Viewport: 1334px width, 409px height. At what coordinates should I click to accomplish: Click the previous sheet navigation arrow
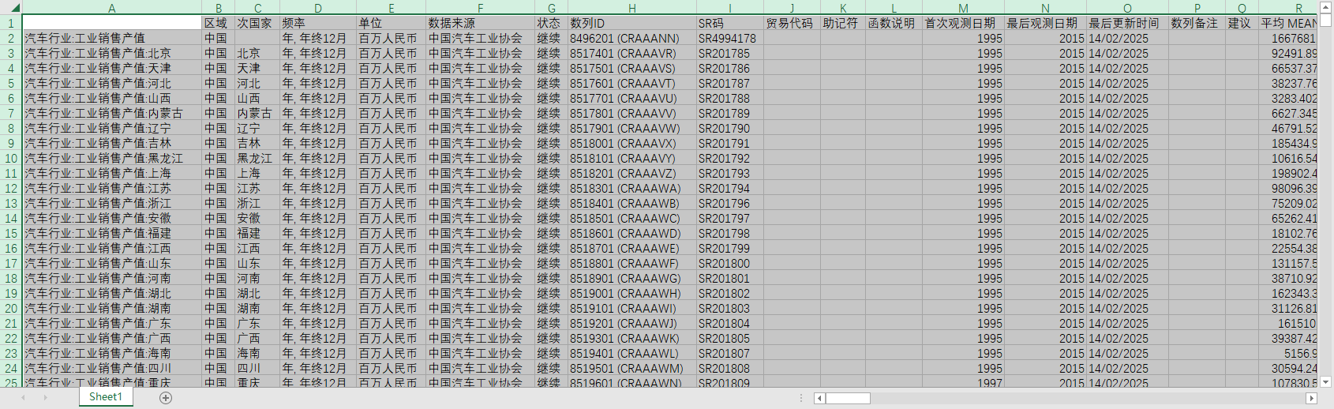point(24,397)
